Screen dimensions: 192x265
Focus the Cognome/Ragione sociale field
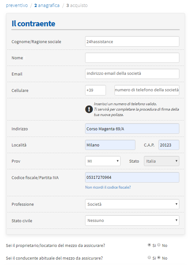132,42
